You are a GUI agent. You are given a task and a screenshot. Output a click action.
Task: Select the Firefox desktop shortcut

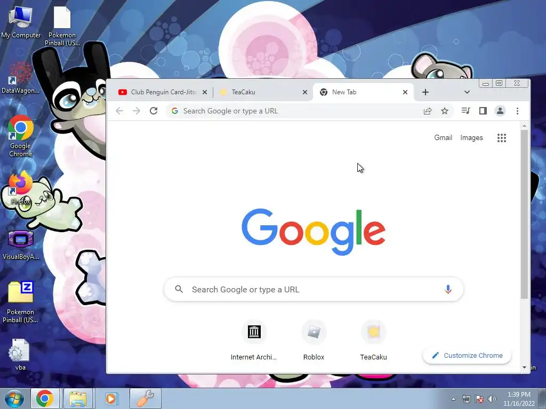pos(21,188)
